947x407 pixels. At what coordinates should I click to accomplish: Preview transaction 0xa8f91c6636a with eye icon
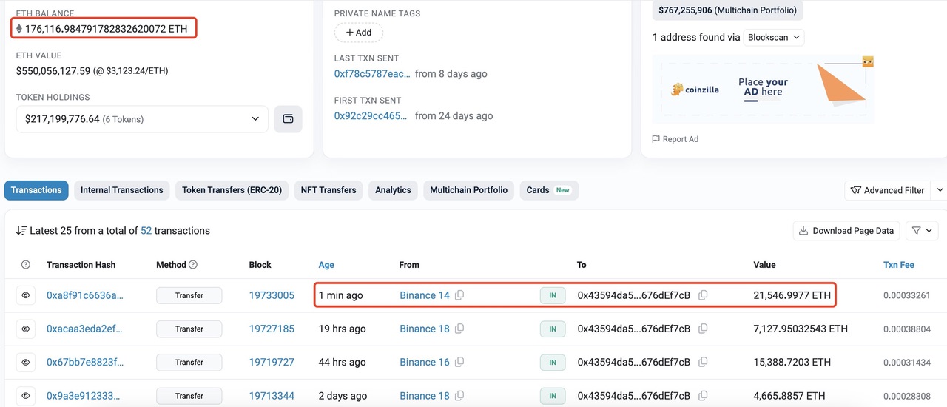(26, 295)
